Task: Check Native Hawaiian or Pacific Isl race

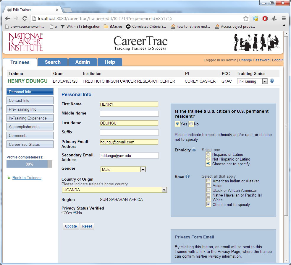Action: pos(208,195)
